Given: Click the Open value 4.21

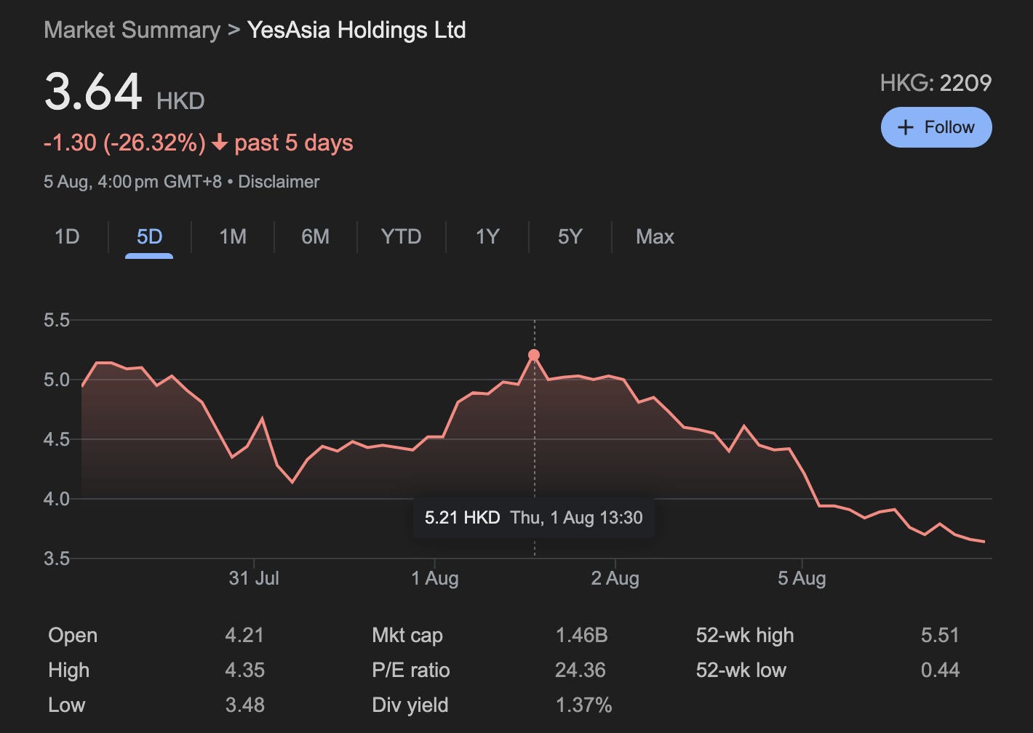Looking at the screenshot, I should 244,636.
